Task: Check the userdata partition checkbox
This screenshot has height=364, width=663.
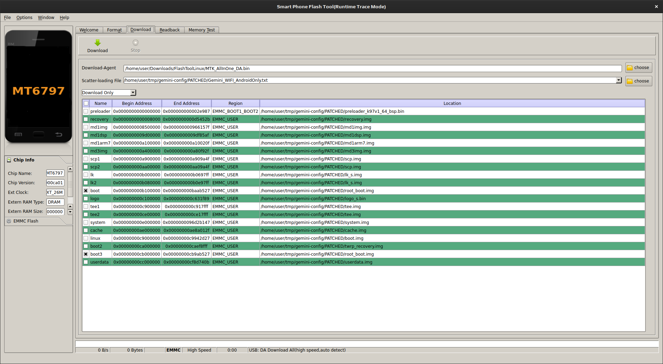Action: pyautogui.click(x=86, y=262)
